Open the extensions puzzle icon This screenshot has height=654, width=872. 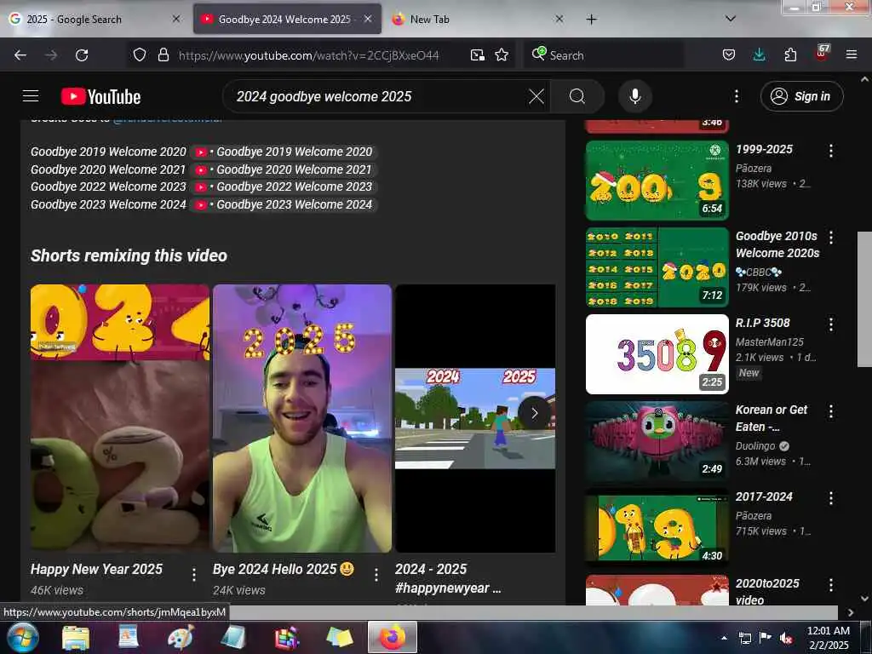tap(790, 55)
